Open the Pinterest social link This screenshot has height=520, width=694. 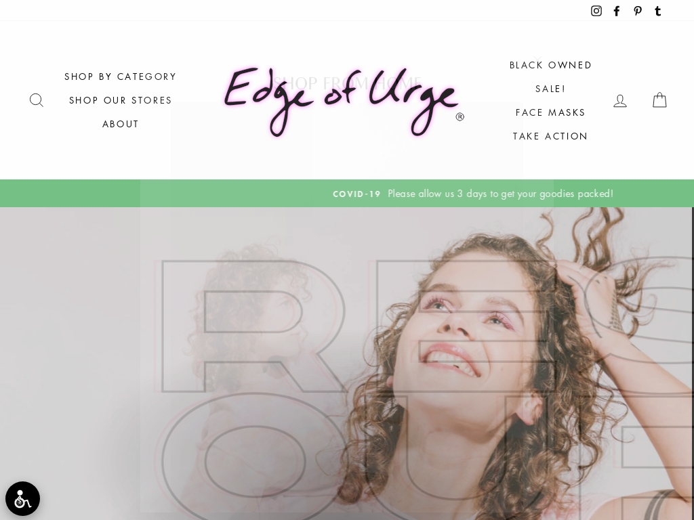pos(637,11)
